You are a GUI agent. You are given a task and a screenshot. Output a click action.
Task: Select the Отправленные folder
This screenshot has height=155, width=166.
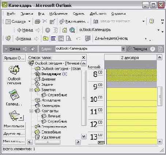[50, 127]
